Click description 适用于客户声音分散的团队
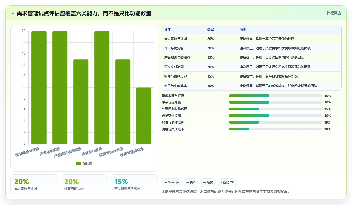The image size is (352, 205). [275, 39]
